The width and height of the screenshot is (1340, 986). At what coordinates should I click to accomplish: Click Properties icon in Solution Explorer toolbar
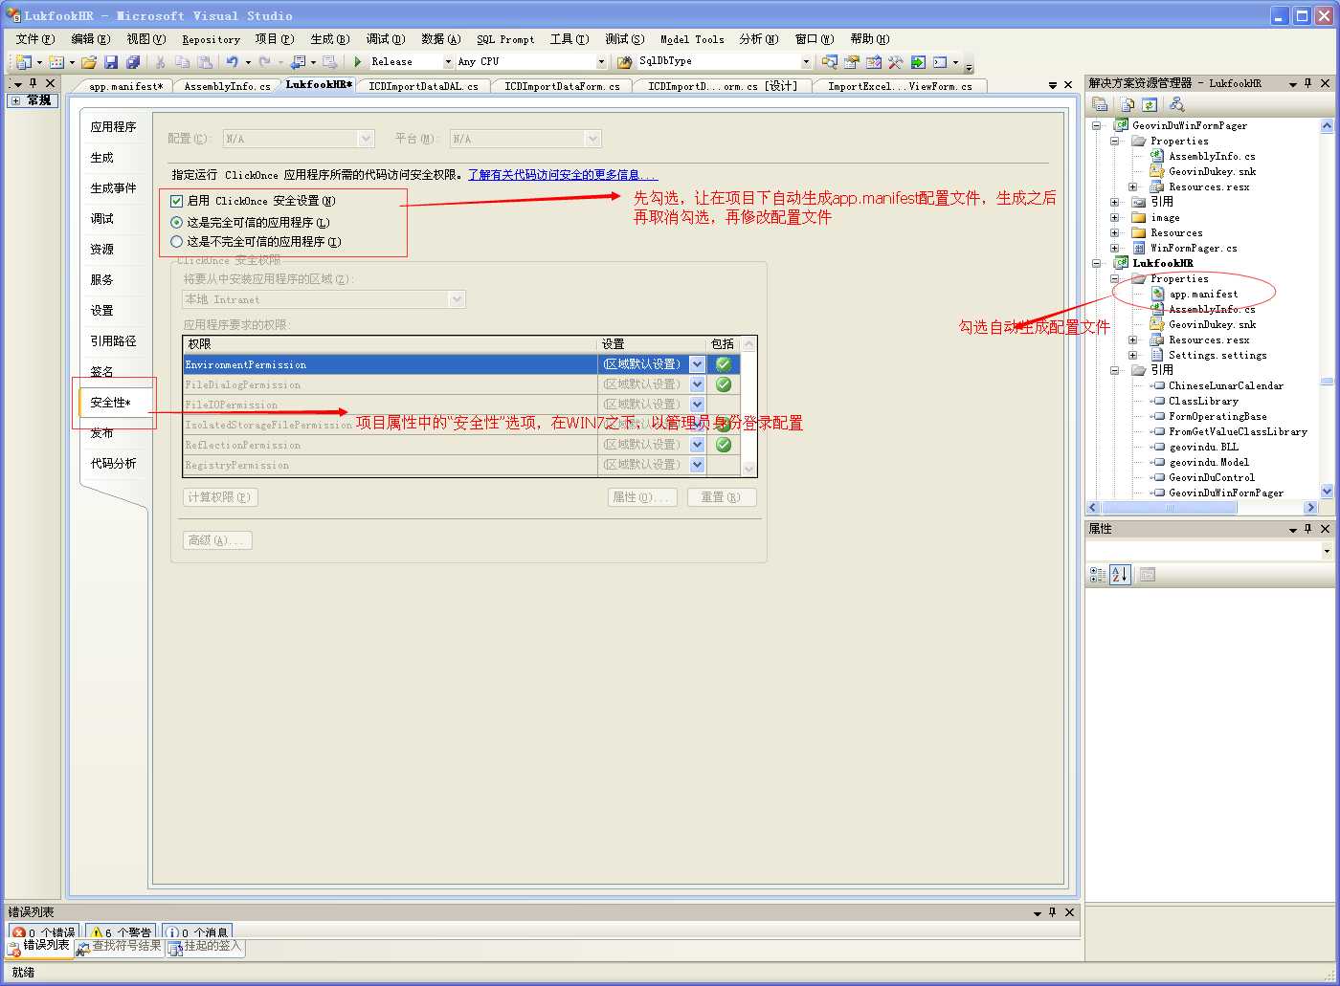tap(1100, 104)
